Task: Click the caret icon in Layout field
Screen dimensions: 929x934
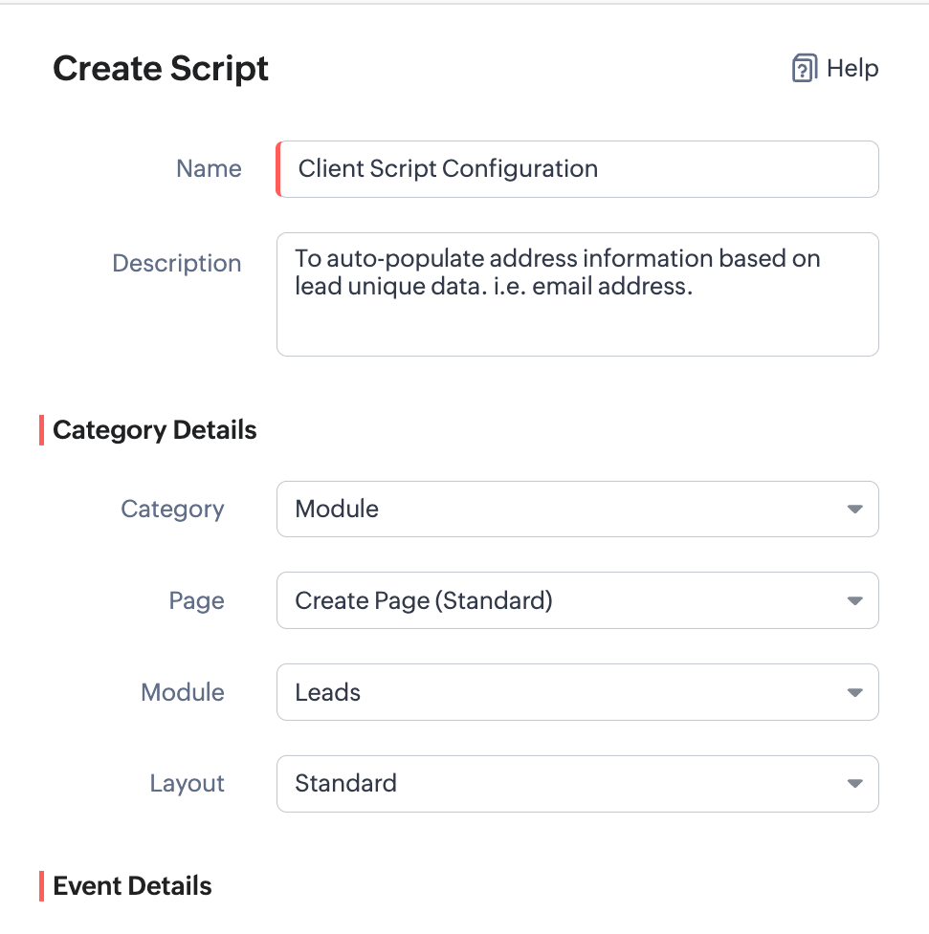Action: [x=854, y=785]
